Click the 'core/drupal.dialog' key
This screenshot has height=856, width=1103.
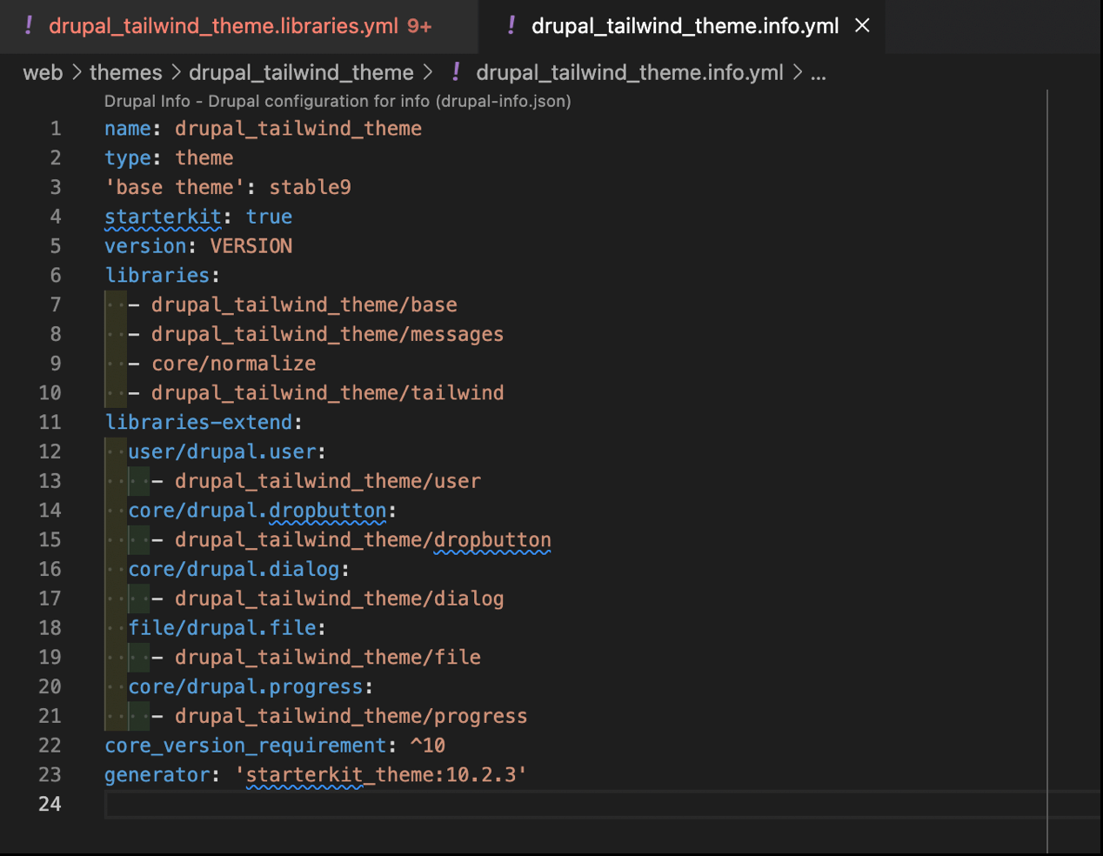pos(234,569)
